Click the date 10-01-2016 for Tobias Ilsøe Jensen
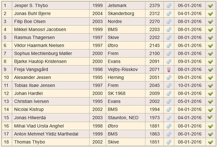Image resolution: width=217 pixels, height=147 pixels. [x=190, y=85]
